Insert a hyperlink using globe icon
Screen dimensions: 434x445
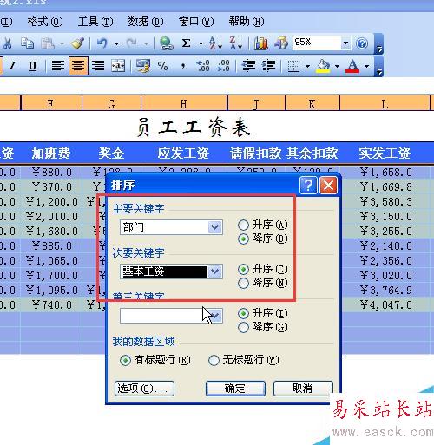[x=167, y=43]
